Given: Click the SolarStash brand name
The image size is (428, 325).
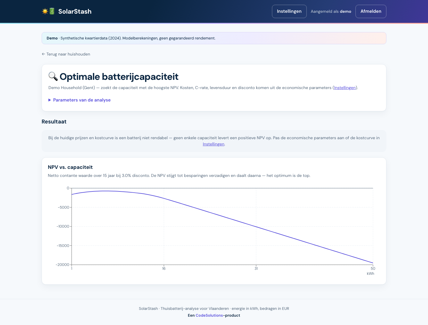Looking at the screenshot, I should 75,11.
